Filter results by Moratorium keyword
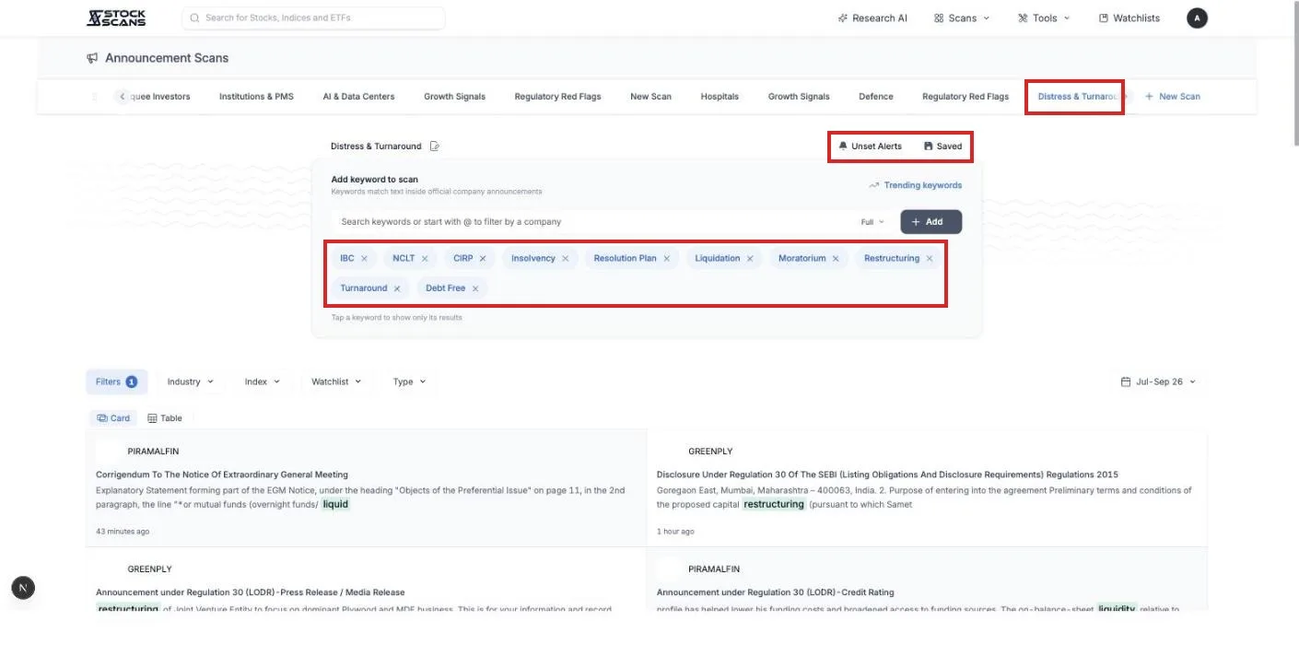The width and height of the screenshot is (1299, 645). pyautogui.click(x=802, y=258)
